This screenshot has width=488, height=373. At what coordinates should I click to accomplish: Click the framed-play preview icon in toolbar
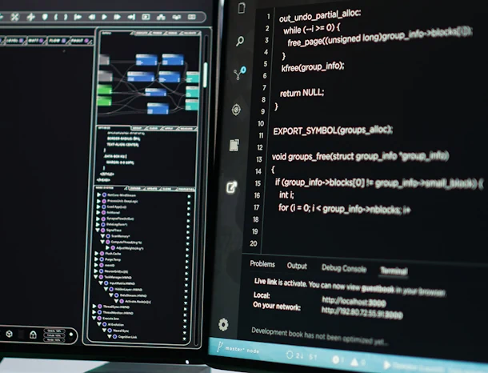pos(146,17)
